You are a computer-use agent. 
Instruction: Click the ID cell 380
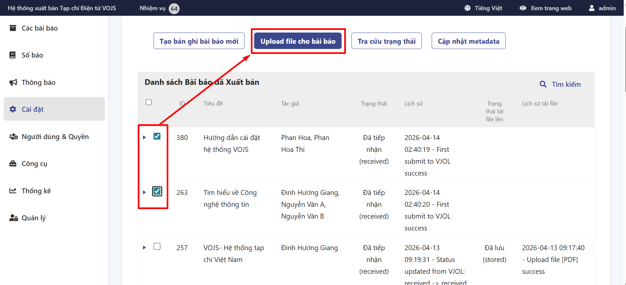point(182,138)
